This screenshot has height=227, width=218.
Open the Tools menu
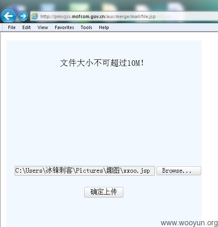point(86,27)
